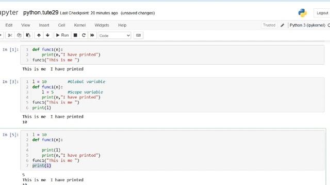
Task: Click the output '5' below cell In [5]
Action: click(x=23, y=175)
